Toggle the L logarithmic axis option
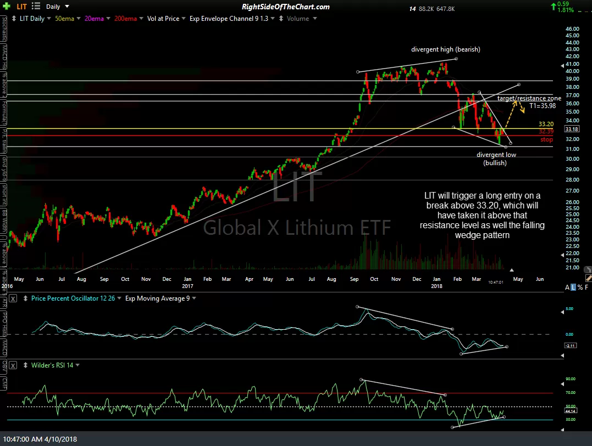This screenshot has width=592, height=446. [573, 287]
